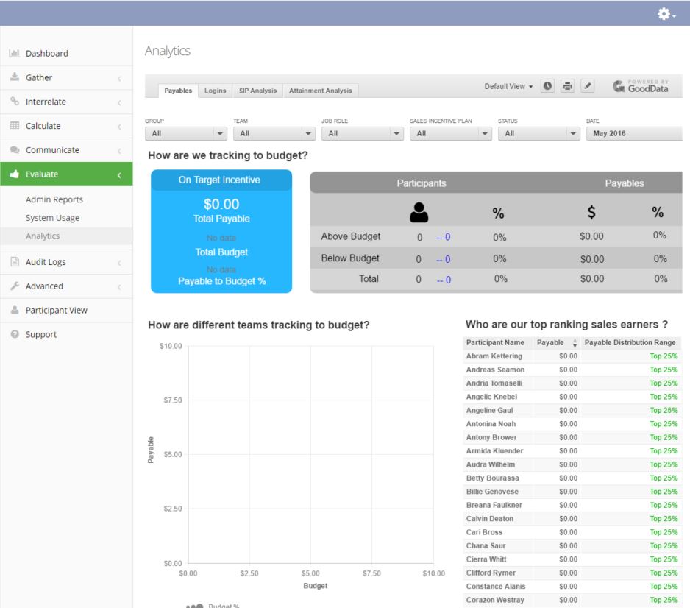This screenshot has width=690, height=608.
Task: Click the pencil edit icon button
Action: 588,86
